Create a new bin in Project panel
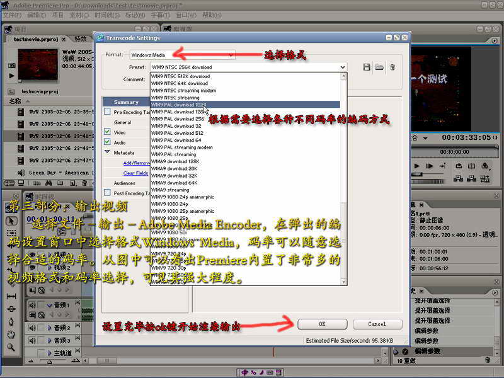Viewport: 504px width, 378px height. click(x=60, y=183)
